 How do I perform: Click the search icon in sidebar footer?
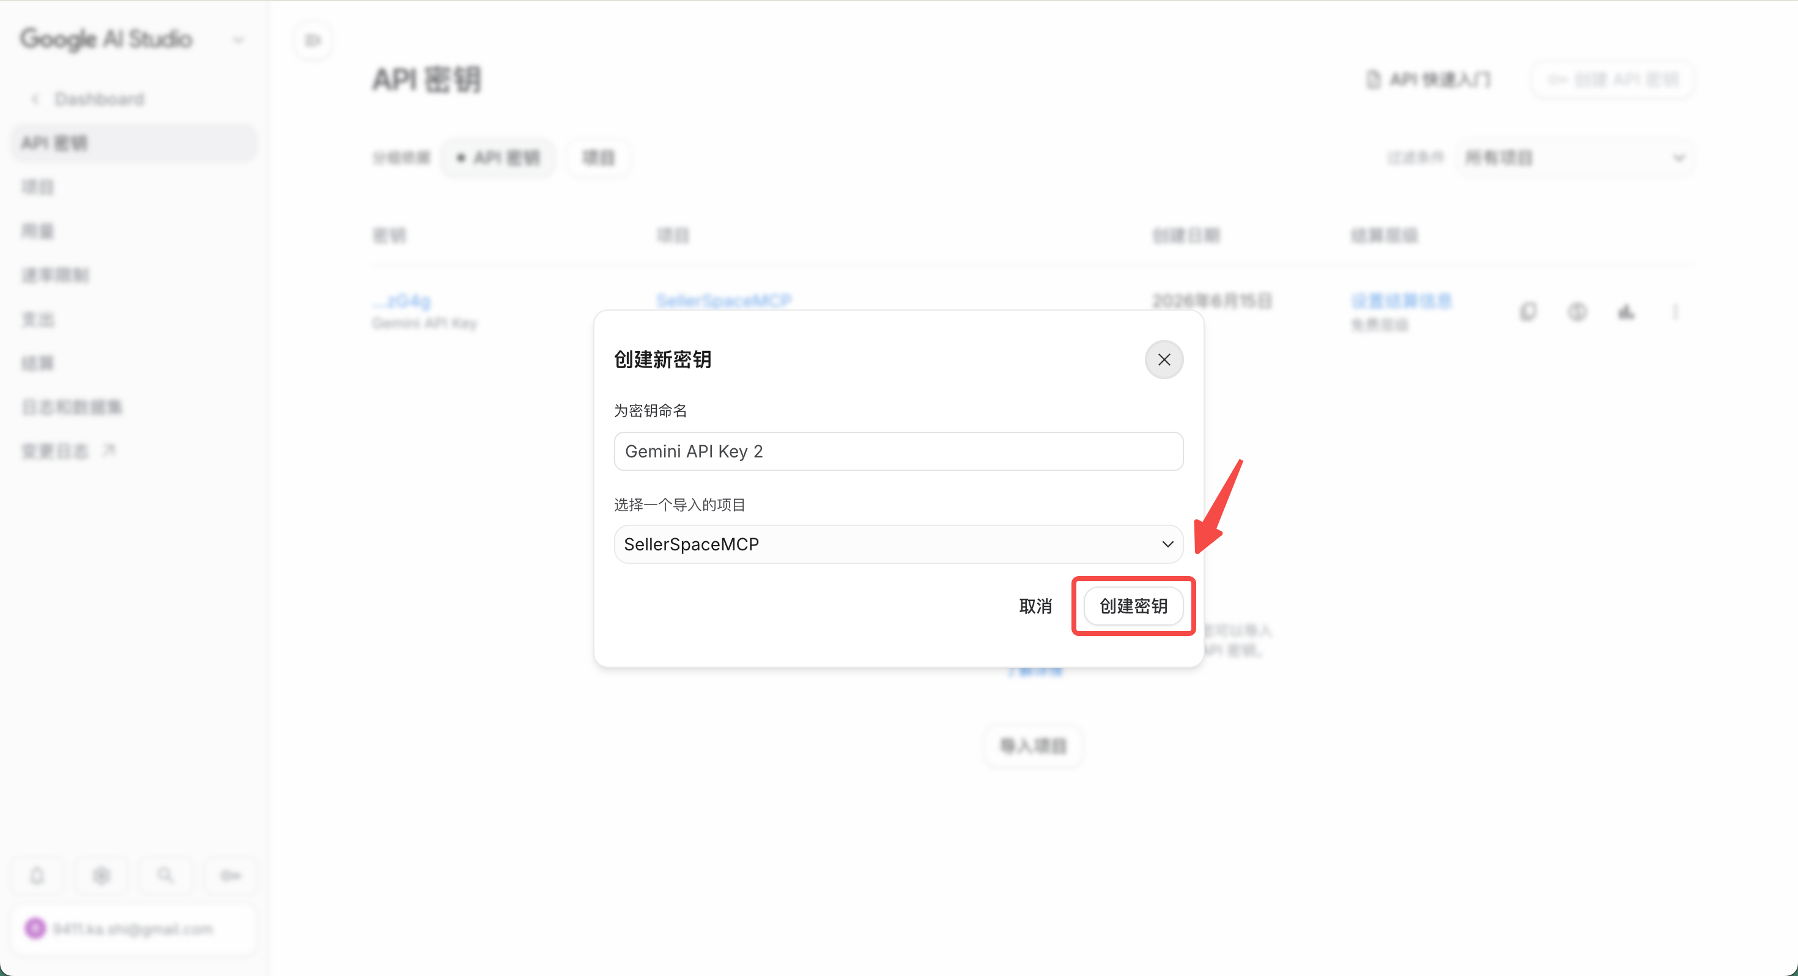[165, 876]
